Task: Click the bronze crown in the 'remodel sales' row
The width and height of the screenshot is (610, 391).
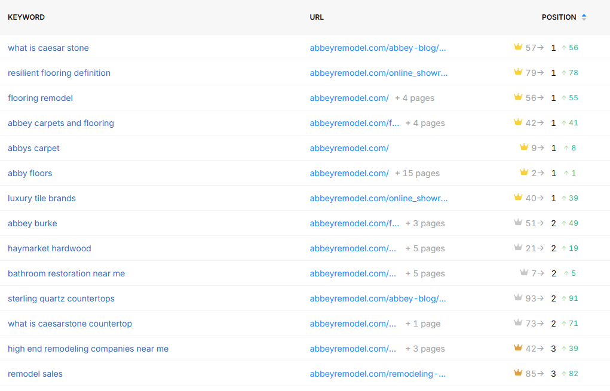Action: (518, 373)
